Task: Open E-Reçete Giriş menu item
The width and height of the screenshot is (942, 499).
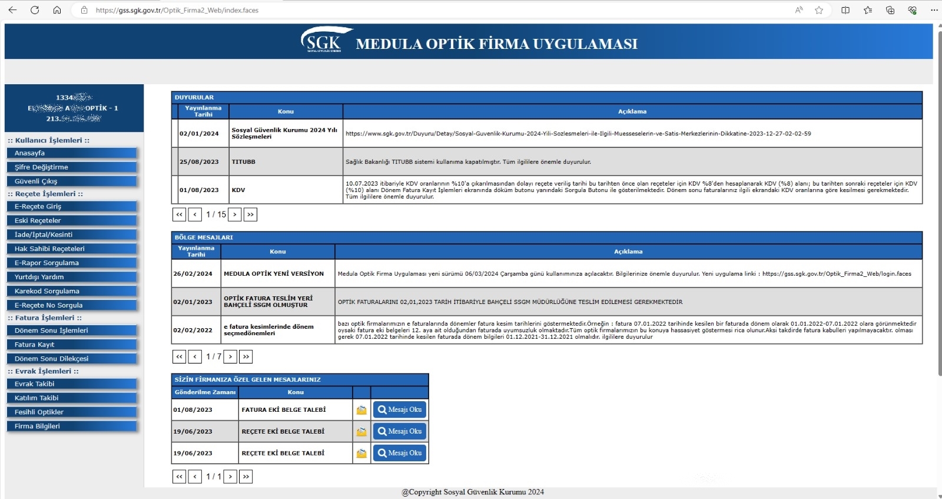Action: pyautogui.click(x=71, y=207)
